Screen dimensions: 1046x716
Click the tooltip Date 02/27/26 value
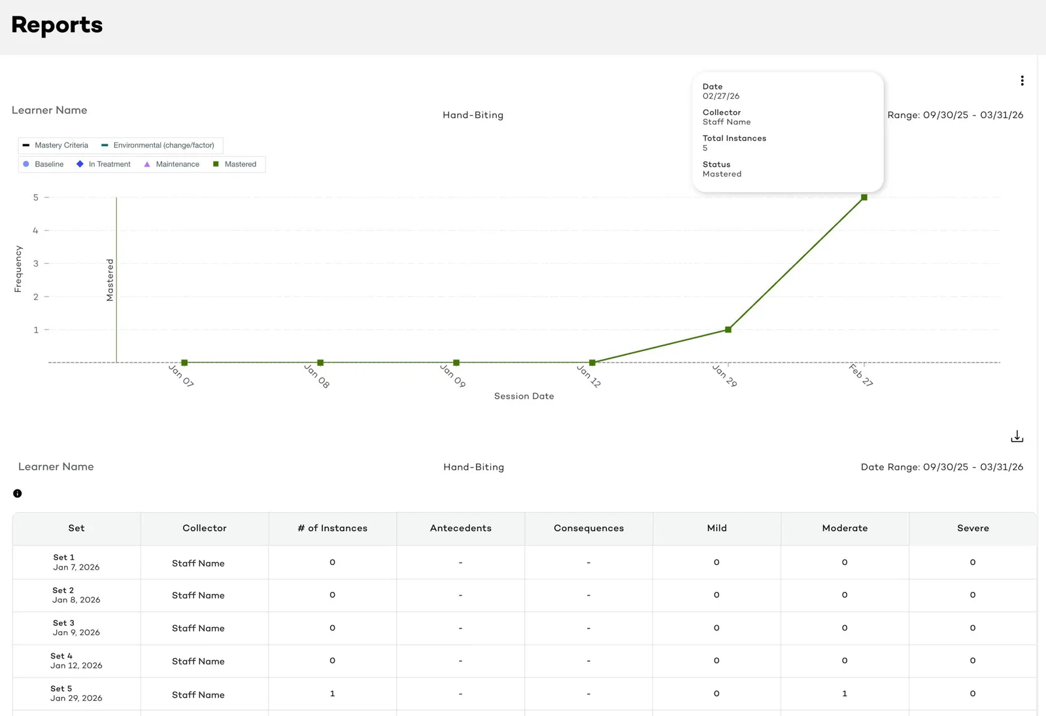(x=721, y=96)
